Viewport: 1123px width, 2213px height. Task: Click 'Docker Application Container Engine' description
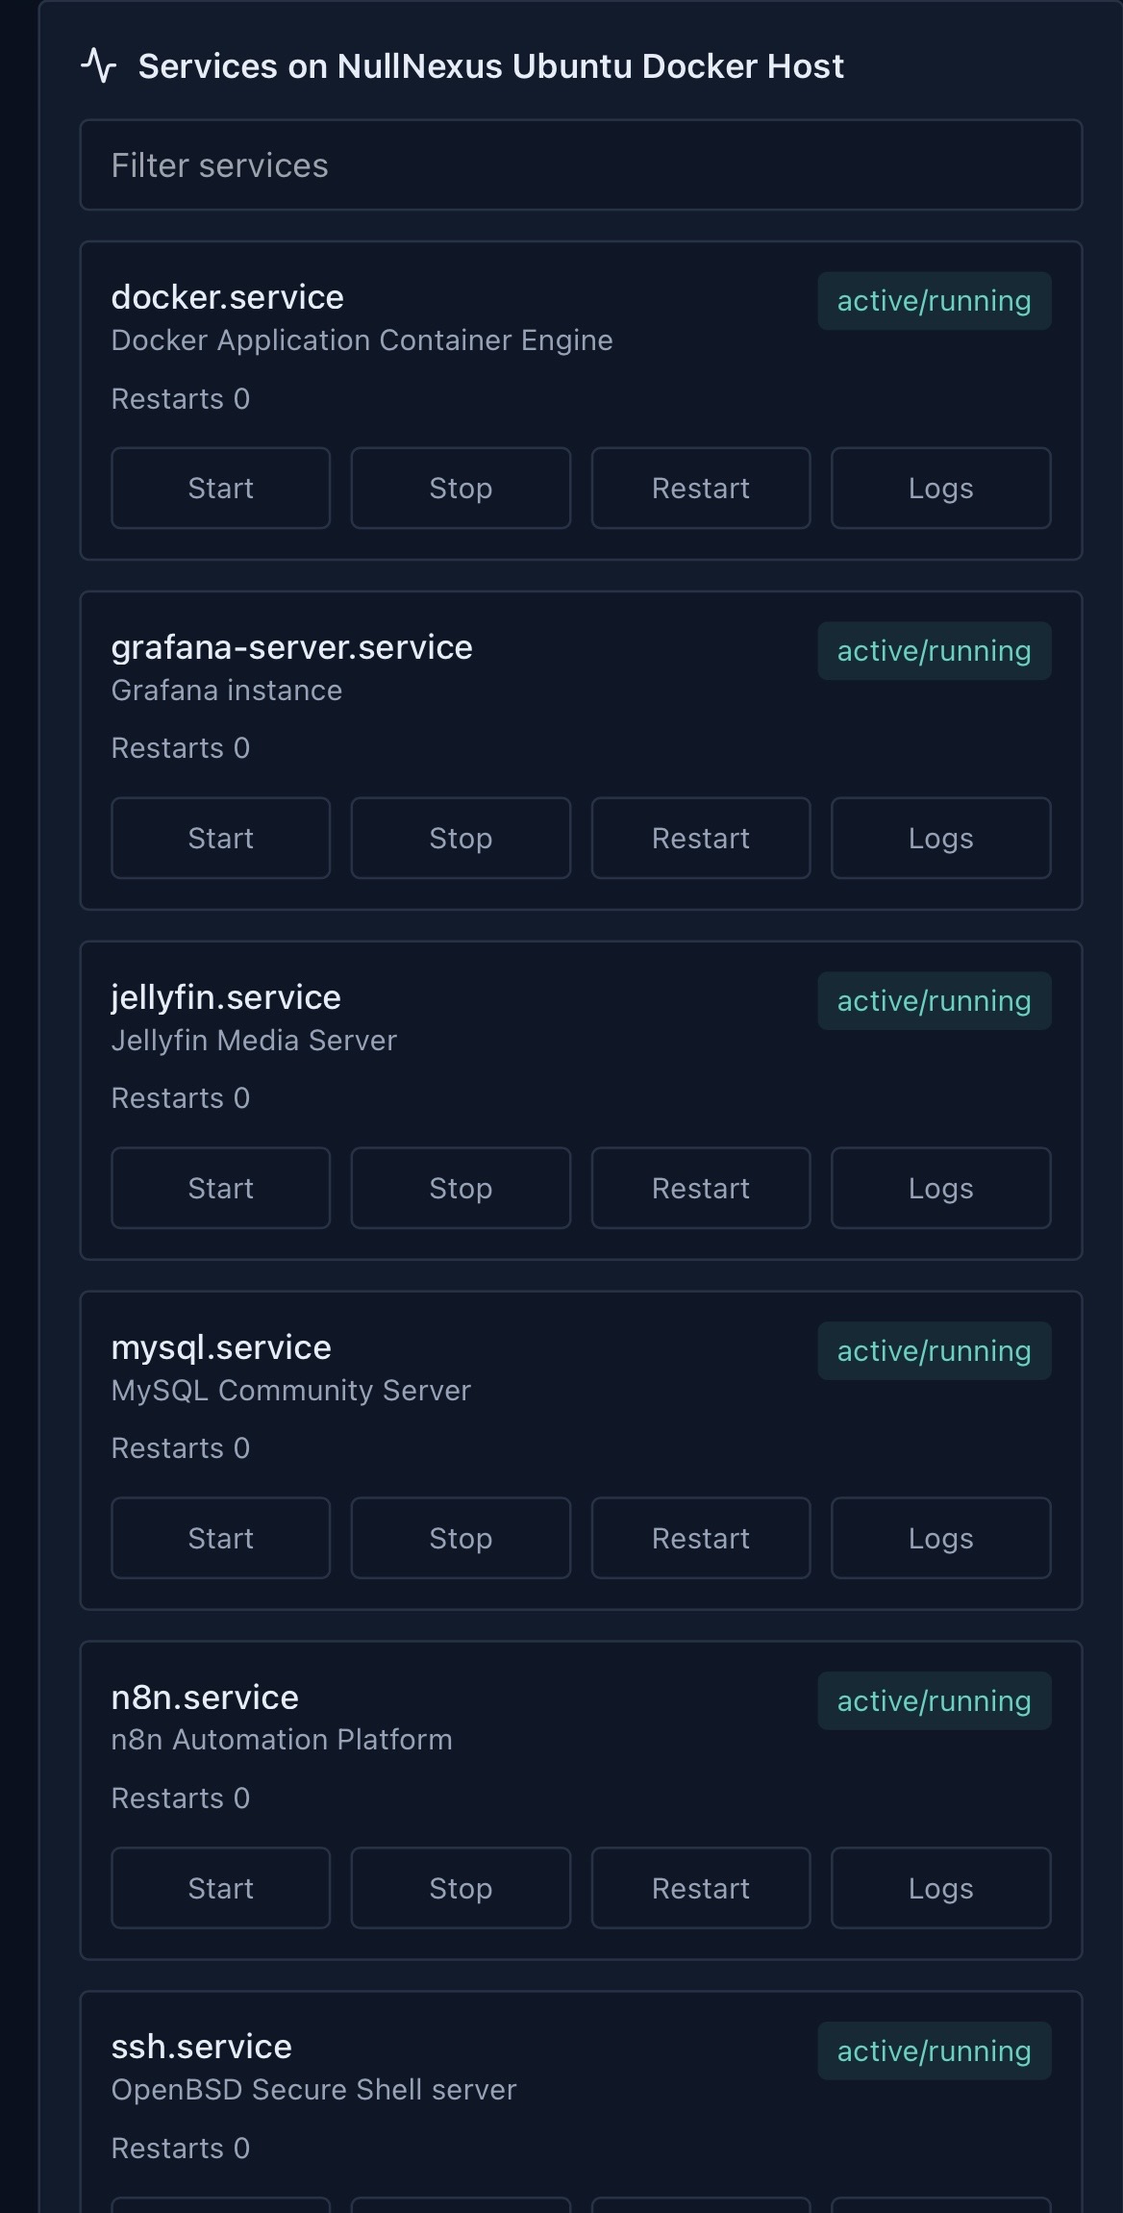362,340
